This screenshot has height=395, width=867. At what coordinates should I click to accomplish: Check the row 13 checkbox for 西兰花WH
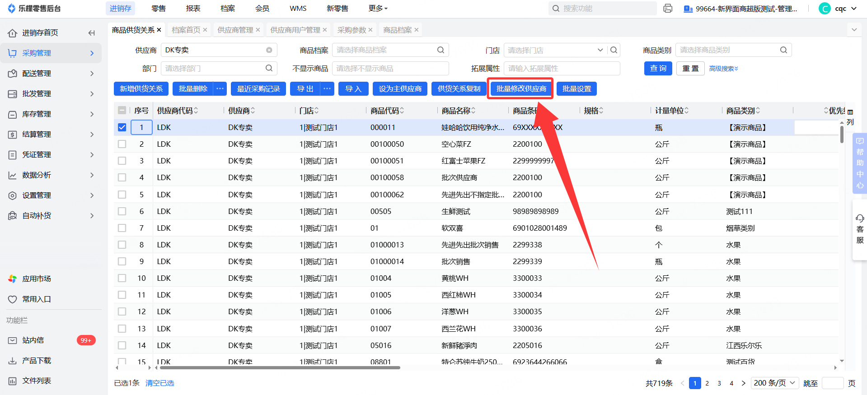tap(122, 329)
